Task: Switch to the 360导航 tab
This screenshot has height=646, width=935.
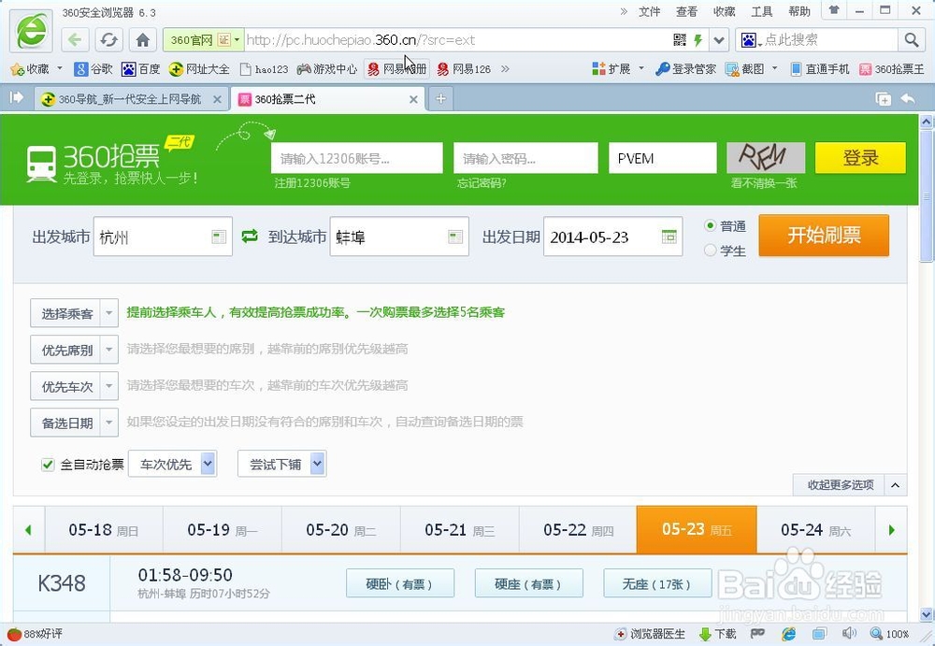Action: tap(131, 99)
